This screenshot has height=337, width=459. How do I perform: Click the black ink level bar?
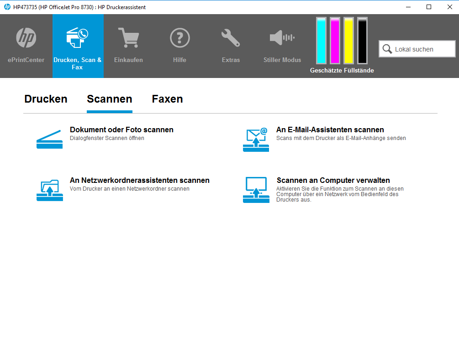[x=362, y=40]
